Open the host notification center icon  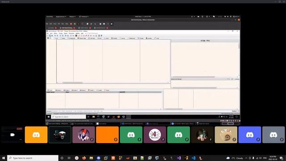[x=281, y=158]
